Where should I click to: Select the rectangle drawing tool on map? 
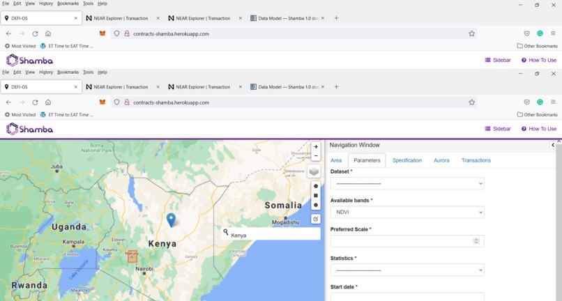point(316,196)
